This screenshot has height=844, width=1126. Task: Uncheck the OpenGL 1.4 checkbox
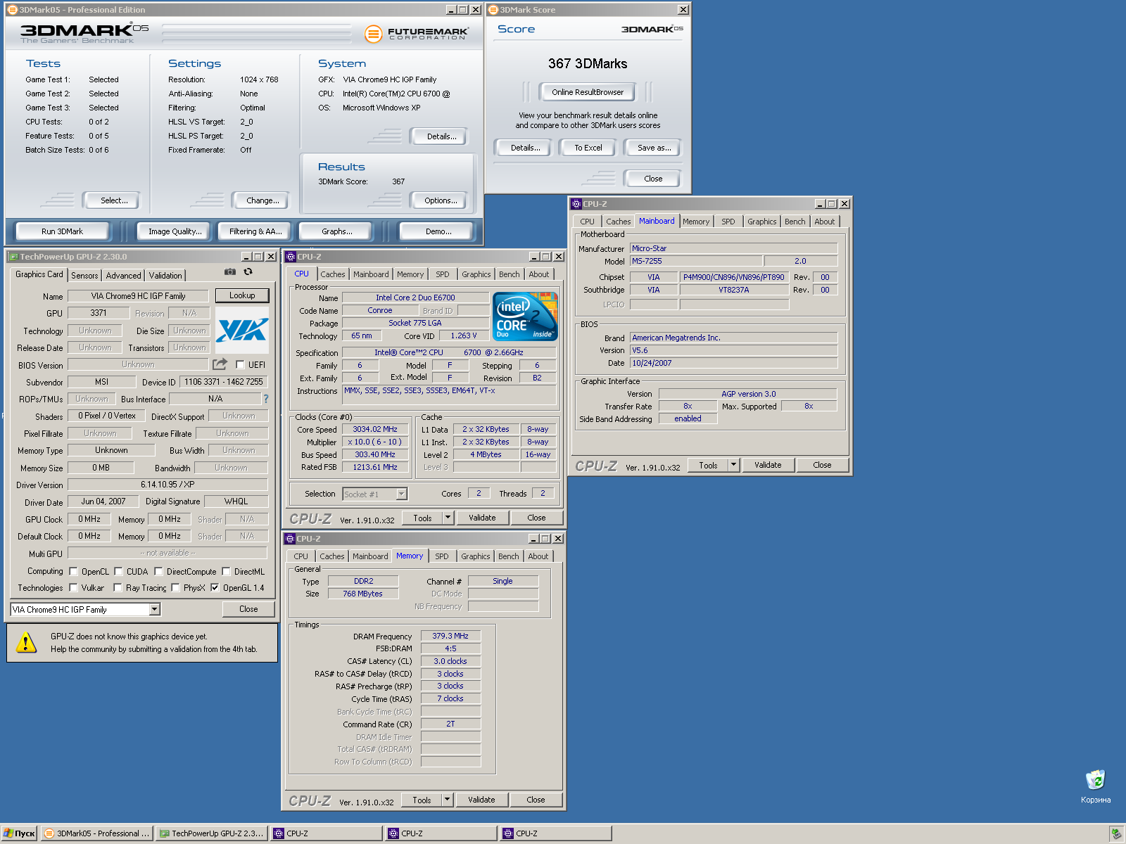click(x=215, y=587)
